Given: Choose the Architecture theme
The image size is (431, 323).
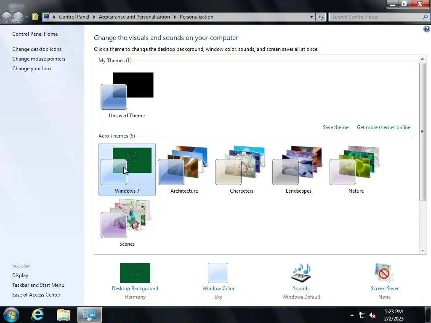Looking at the screenshot, I should click(x=184, y=169).
